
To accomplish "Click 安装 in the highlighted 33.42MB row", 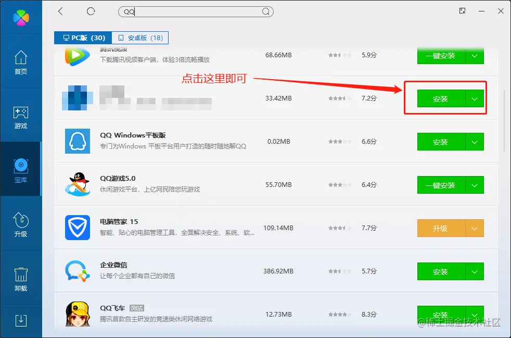I will click(x=441, y=98).
